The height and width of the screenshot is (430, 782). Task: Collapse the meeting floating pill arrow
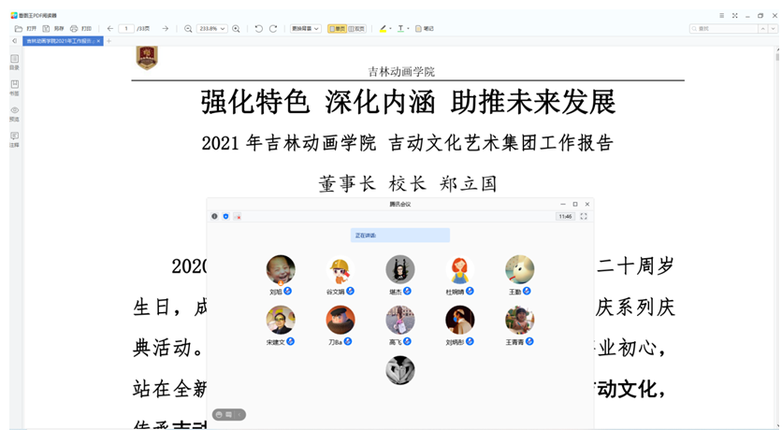tap(239, 414)
